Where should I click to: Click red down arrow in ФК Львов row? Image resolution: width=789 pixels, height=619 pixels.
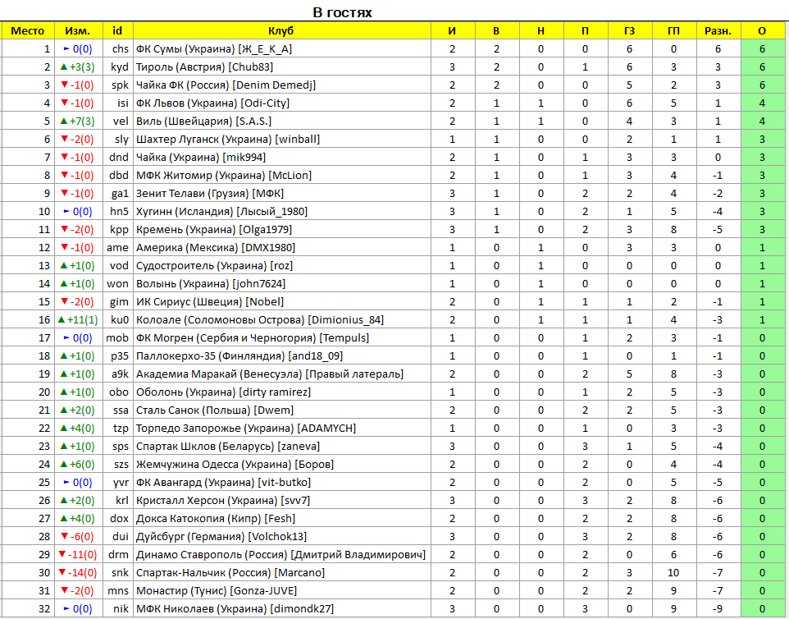(x=64, y=103)
